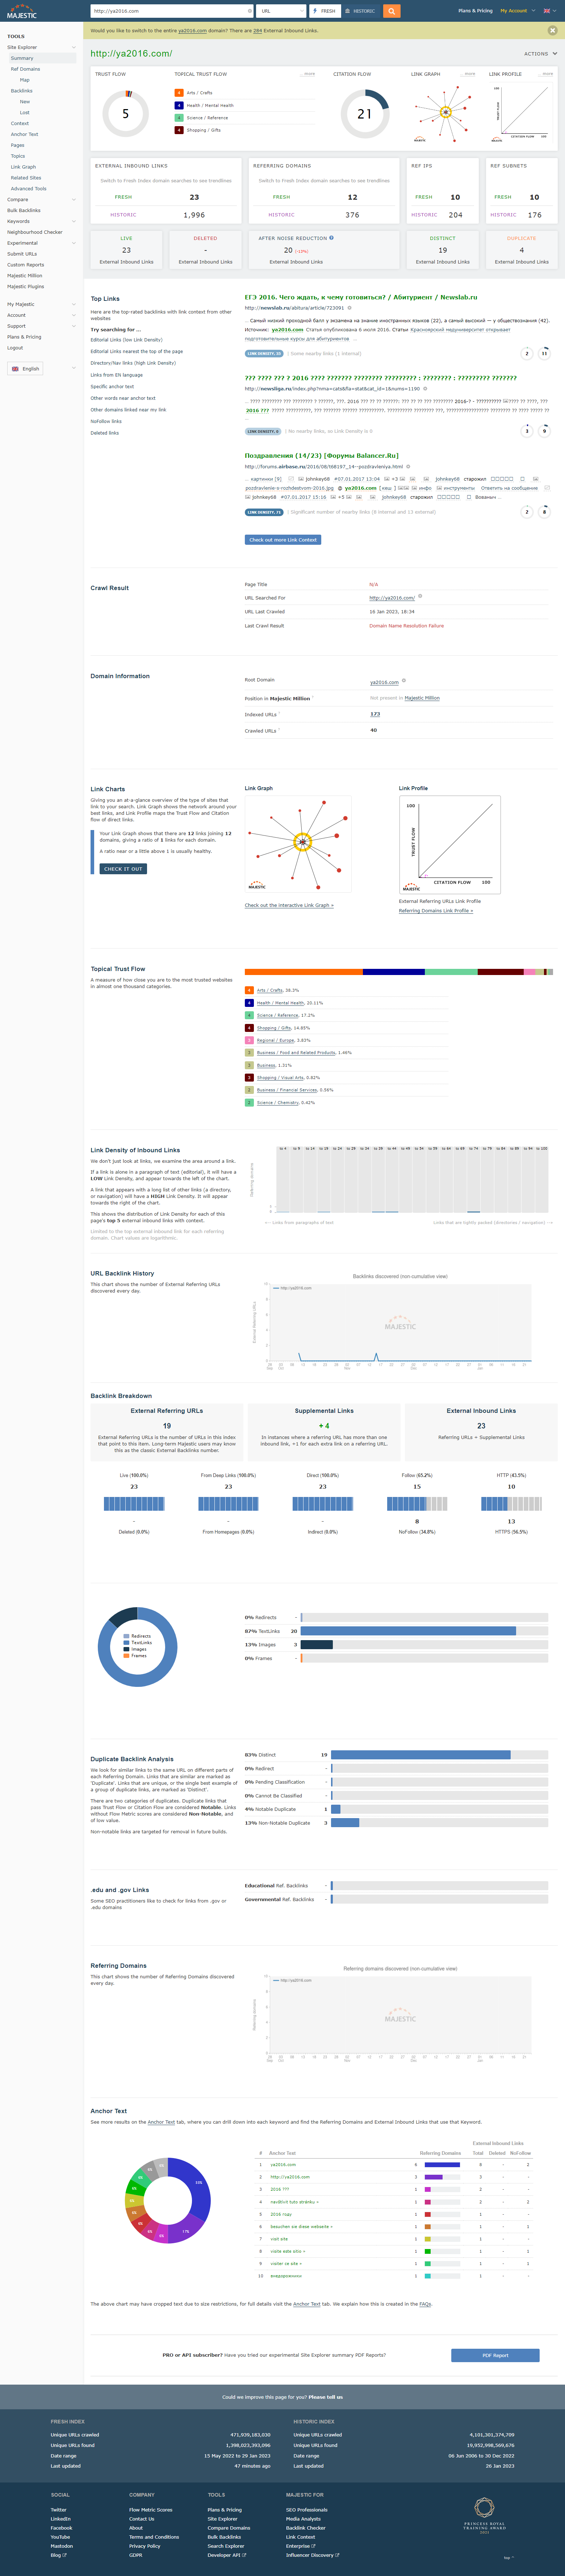Select the Fresh index option

click(x=324, y=11)
